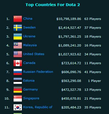Click the China flag icon

[18, 19]
